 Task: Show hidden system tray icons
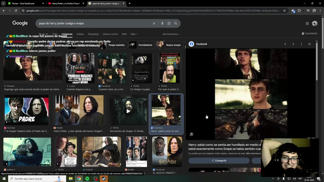point(273,179)
